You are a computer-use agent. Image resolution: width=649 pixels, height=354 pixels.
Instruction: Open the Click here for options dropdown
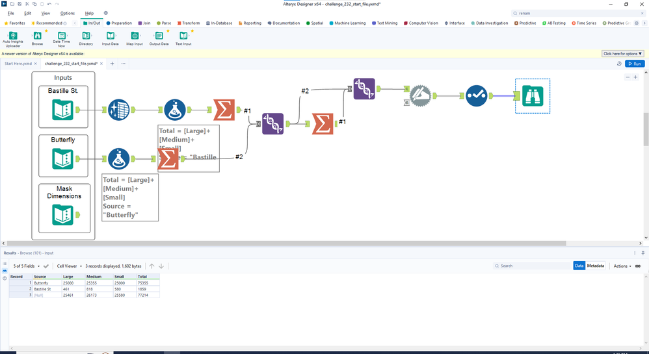622,54
